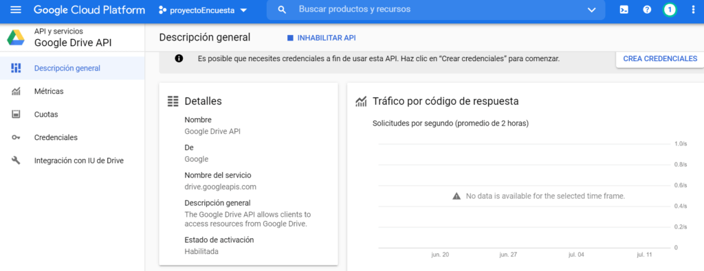Screen dimensions: 704x271
Task: Click the project hexagon icon beside proyectoEncuesta
Action: (162, 10)
